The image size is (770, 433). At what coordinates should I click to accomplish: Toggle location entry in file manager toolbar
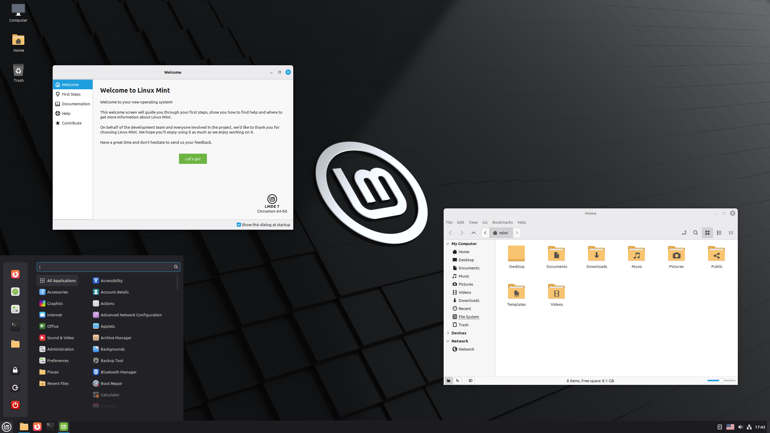[x=684, y=233]
